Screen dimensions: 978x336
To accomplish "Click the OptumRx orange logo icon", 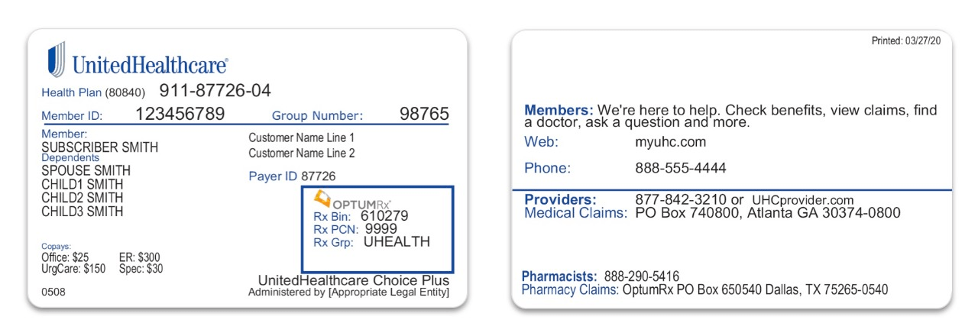I will pyautogui.click(x=322, y=199).
